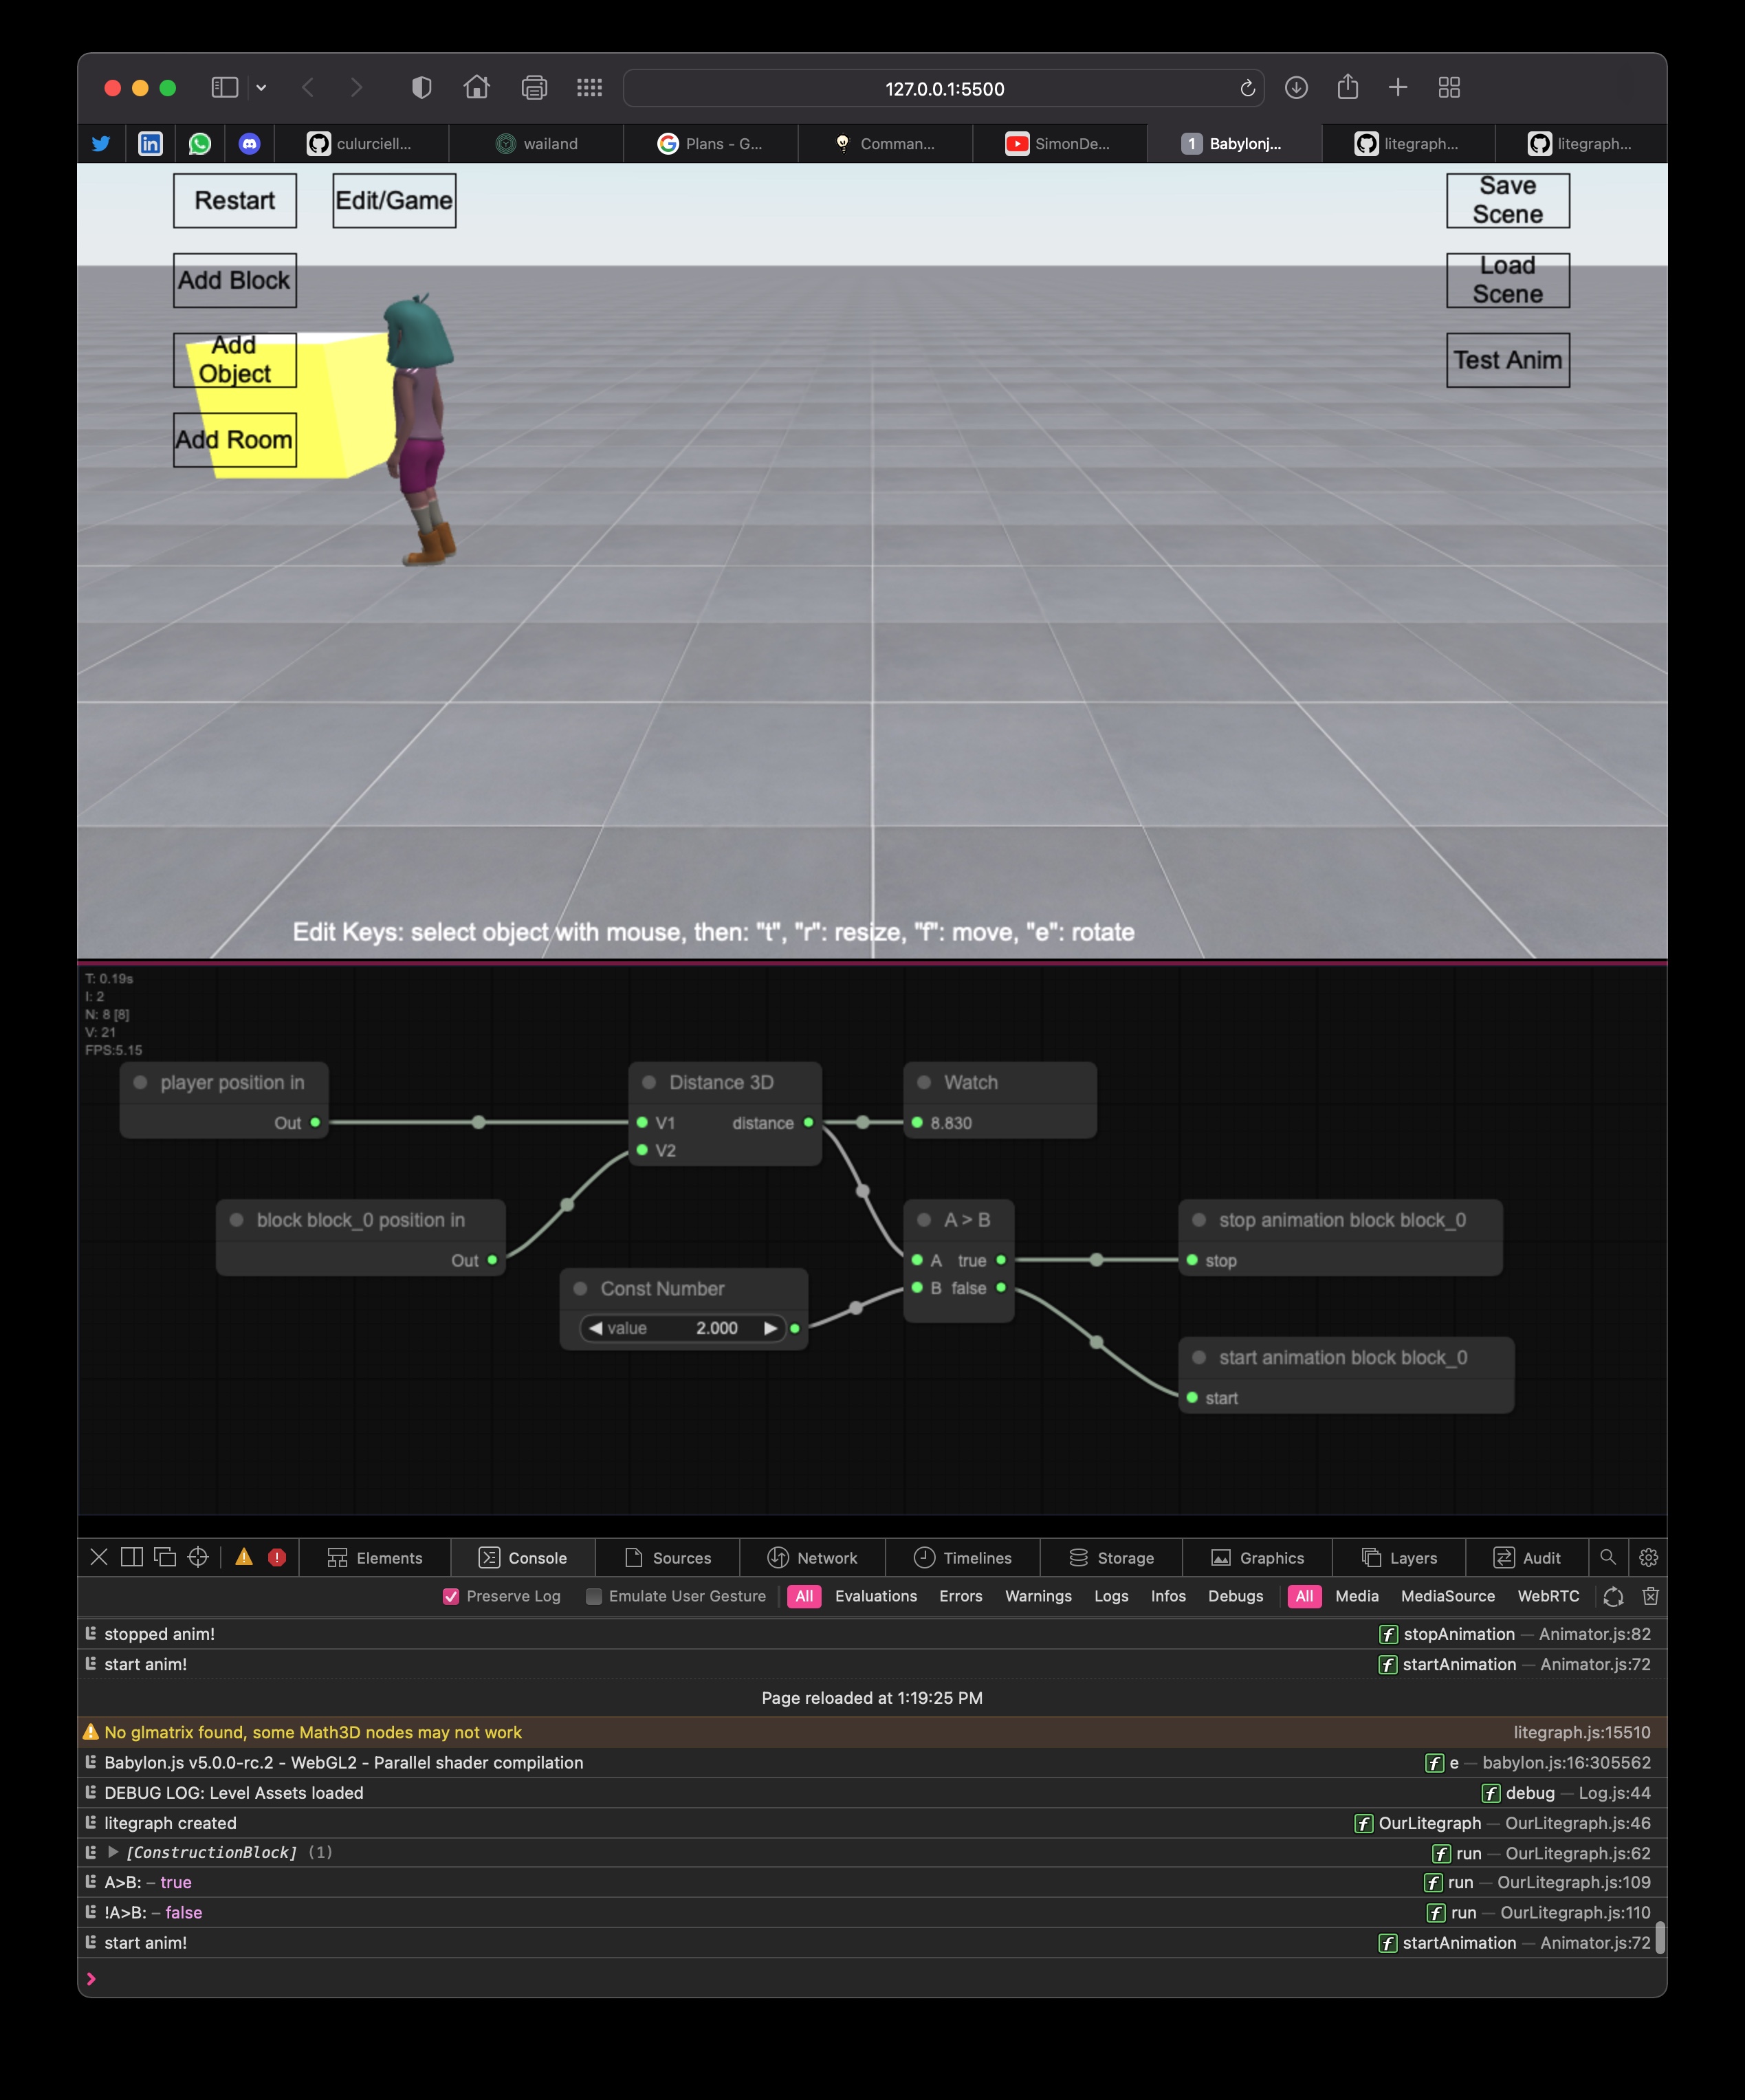Open the Safari downloads icon
This screenshot has width=1745, height=2100.
[x=1296, y=88]
